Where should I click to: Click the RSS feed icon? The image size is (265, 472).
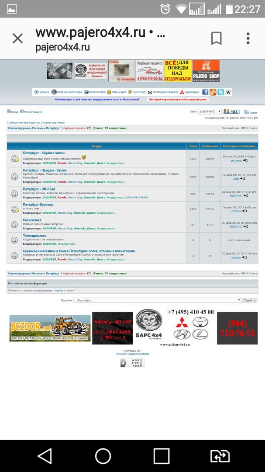pos(213,92)
